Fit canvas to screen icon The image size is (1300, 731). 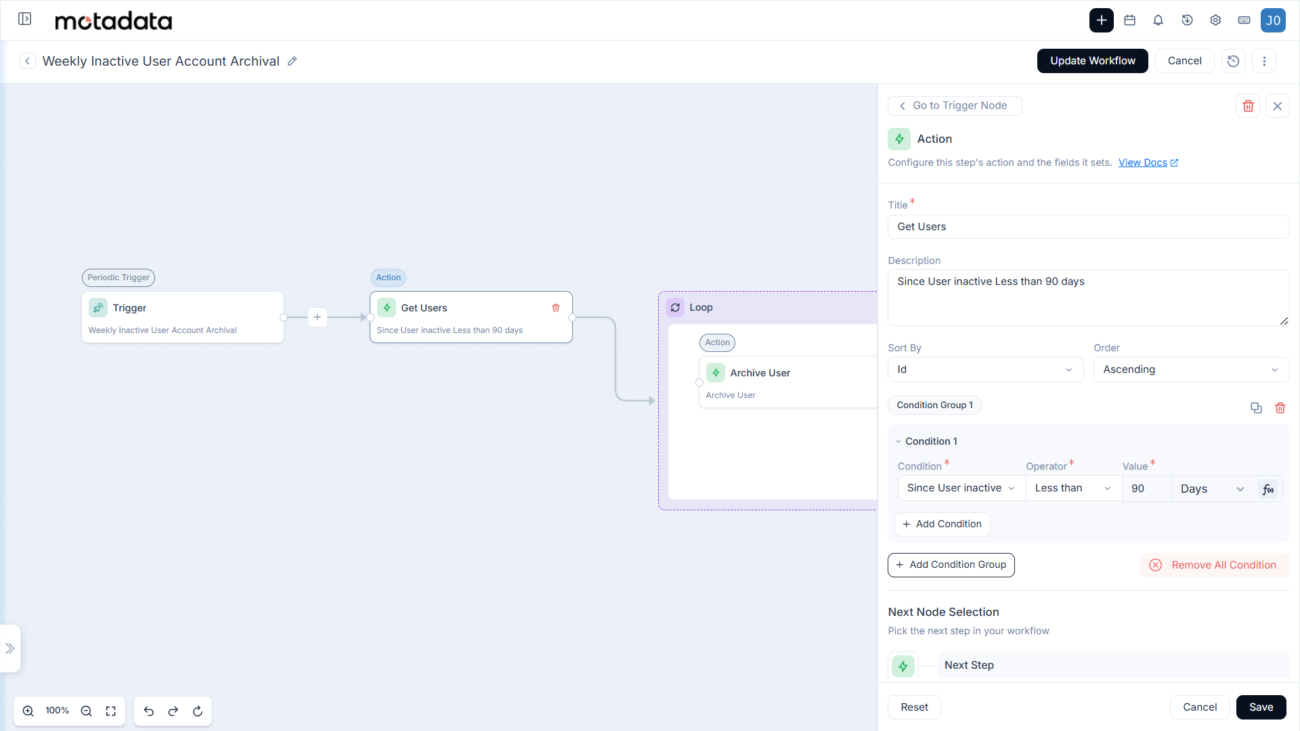[x=111, y=711]
